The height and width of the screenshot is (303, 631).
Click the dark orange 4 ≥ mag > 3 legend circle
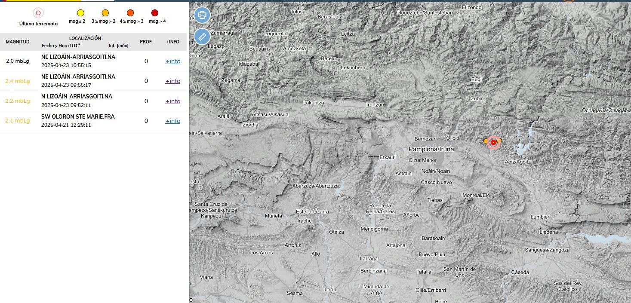tap(131, 13)
